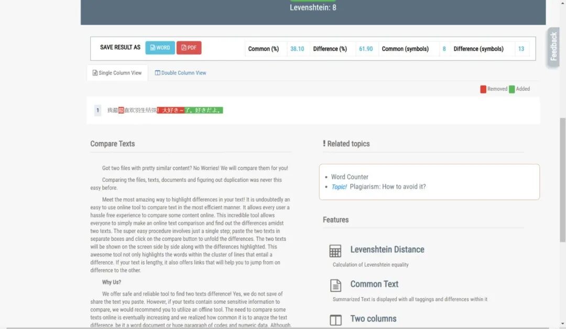Click the Compare Texts heading
This screenshot has height=329, width=566.
[x=112, y=144]
